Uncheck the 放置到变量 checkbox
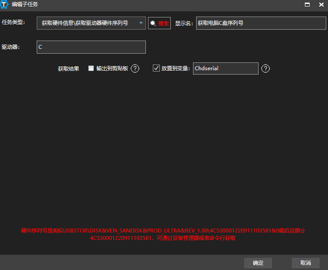 click(x=156, y=68)
